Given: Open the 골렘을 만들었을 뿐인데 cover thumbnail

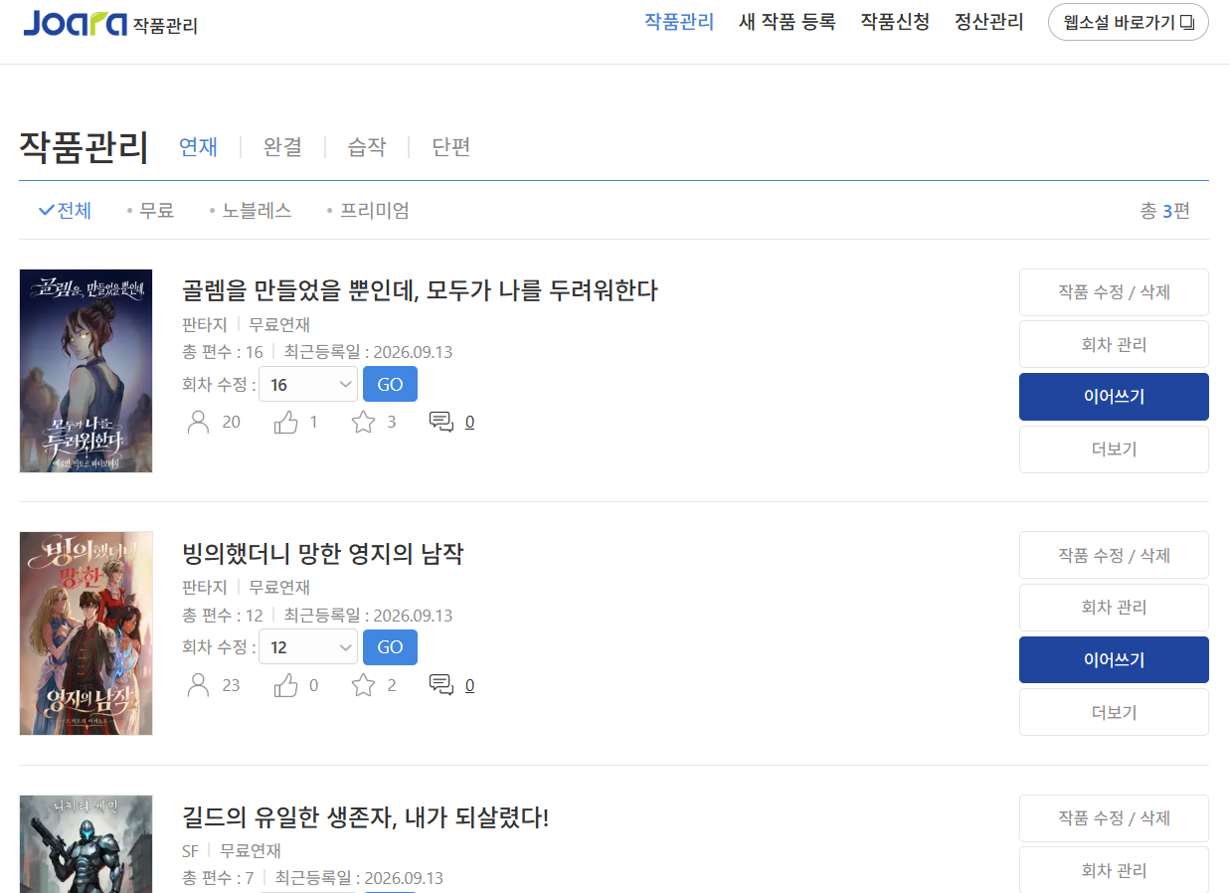Looking at the screenshot, I should 87,371.
